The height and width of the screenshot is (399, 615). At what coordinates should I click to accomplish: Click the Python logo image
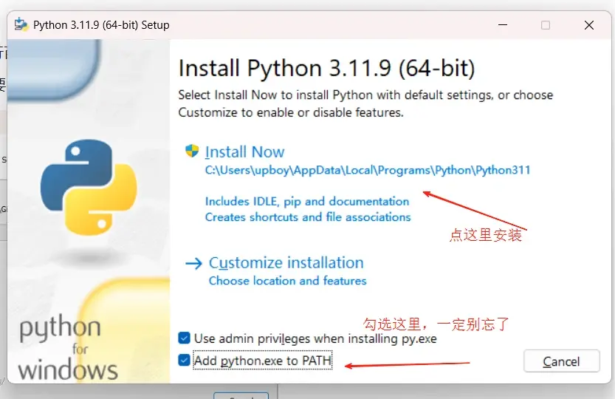(x=89, y=188)
